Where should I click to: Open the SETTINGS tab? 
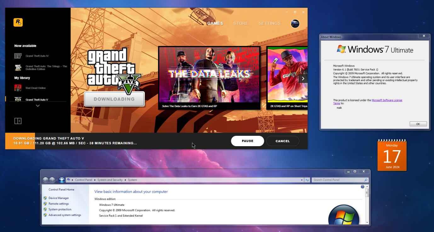(269, 24)
